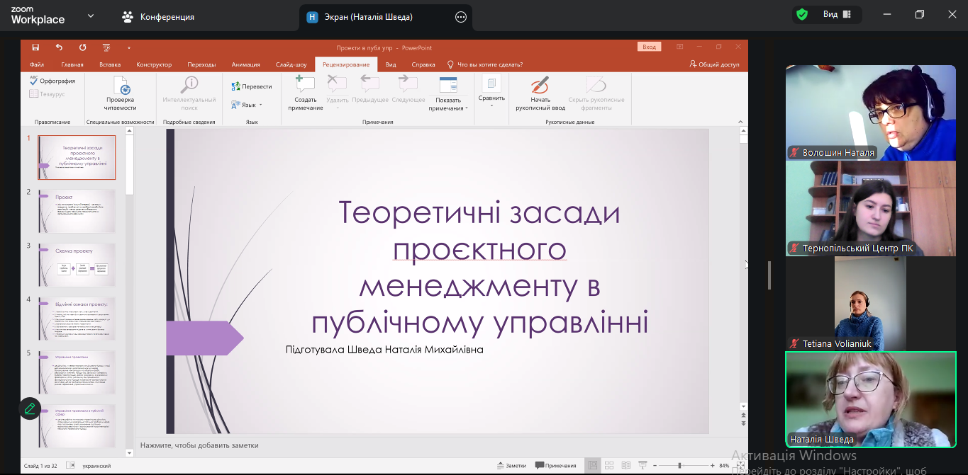The height and width of the screenshot is (475, 968).
Task: Select slide 3 thumbnail Схема проекту
Action: coord(77,265)
